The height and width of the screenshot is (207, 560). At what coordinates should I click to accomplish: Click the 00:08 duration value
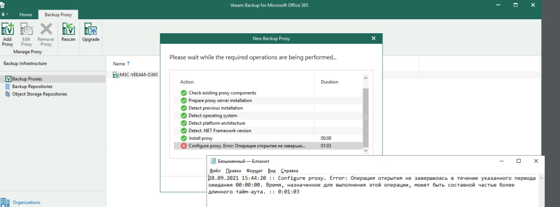point(326,138)
